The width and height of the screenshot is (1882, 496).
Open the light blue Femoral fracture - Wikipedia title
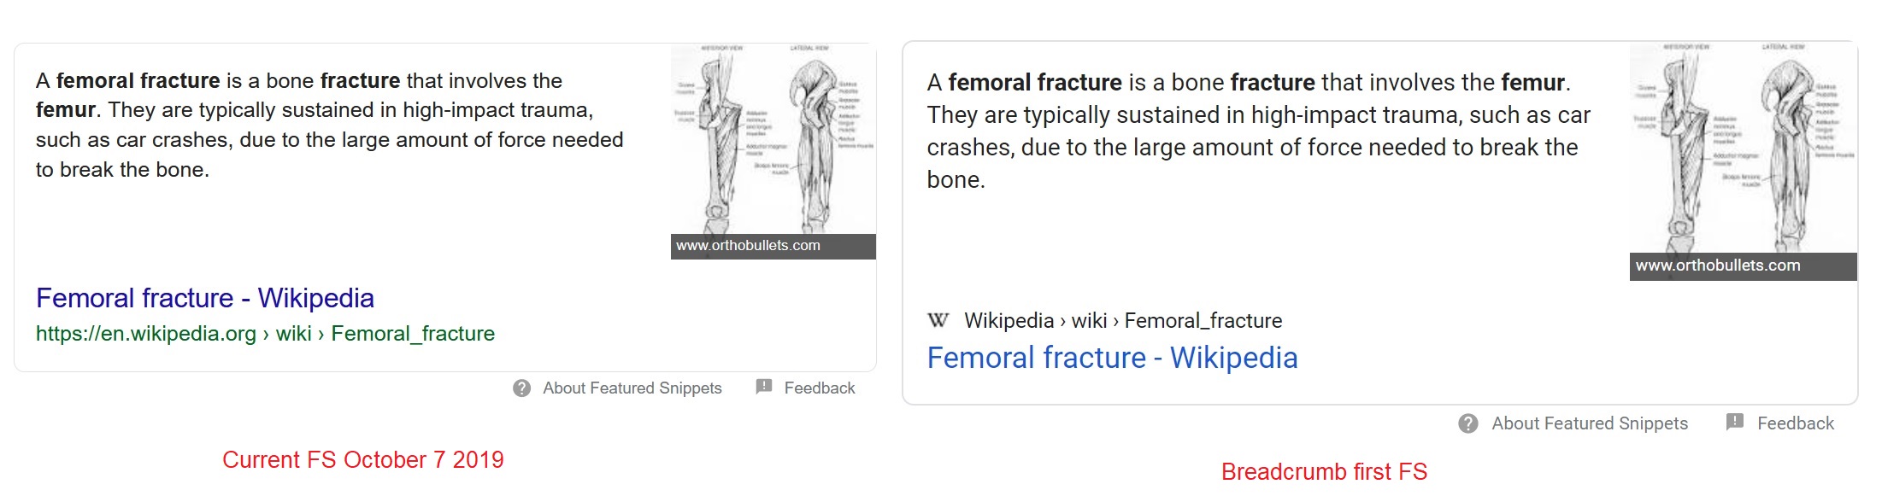[1112, 358]
